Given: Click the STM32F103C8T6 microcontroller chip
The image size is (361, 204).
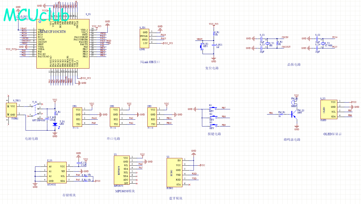Looking at the screenshot, I should 63,44.
